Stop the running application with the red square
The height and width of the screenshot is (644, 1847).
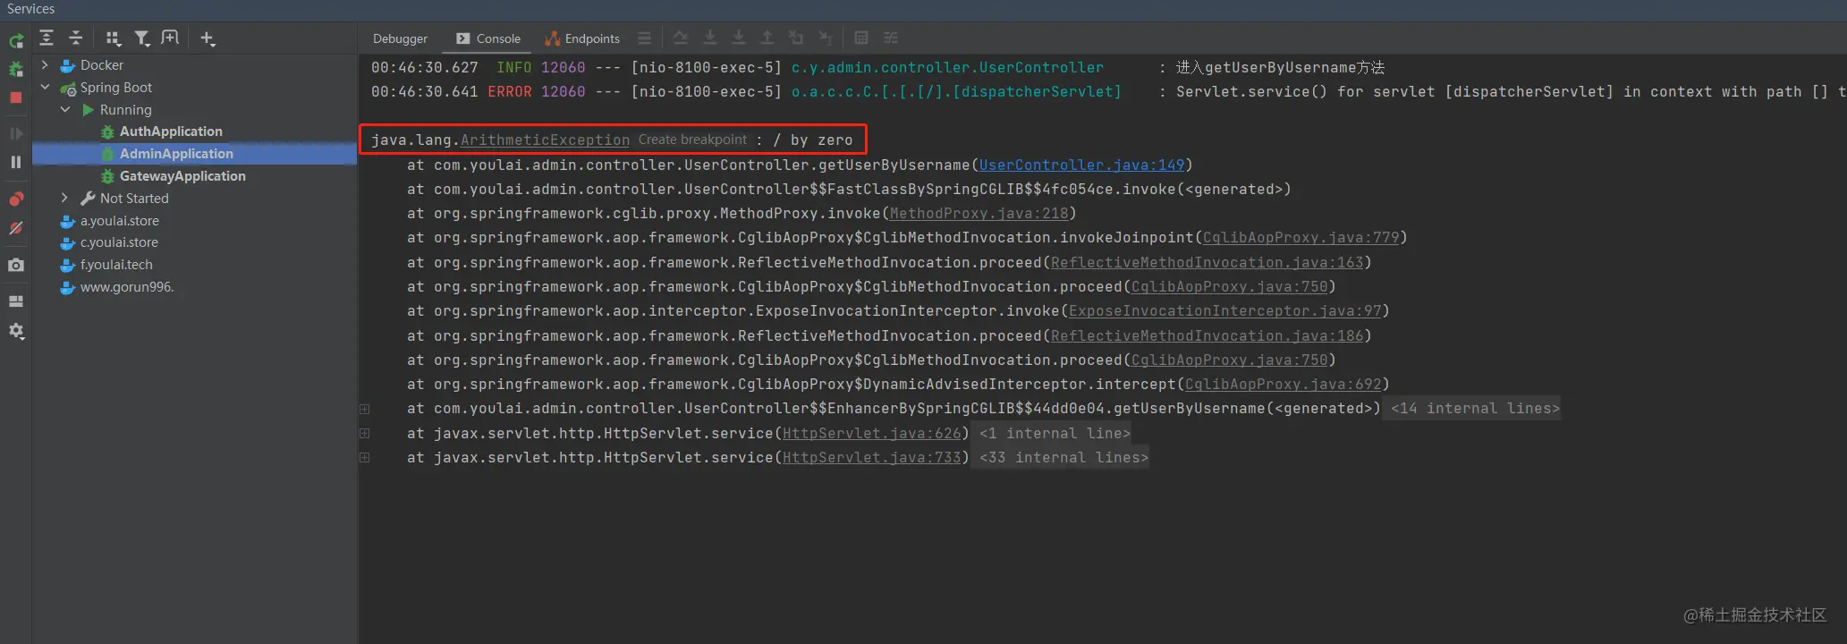click(16, 97)
